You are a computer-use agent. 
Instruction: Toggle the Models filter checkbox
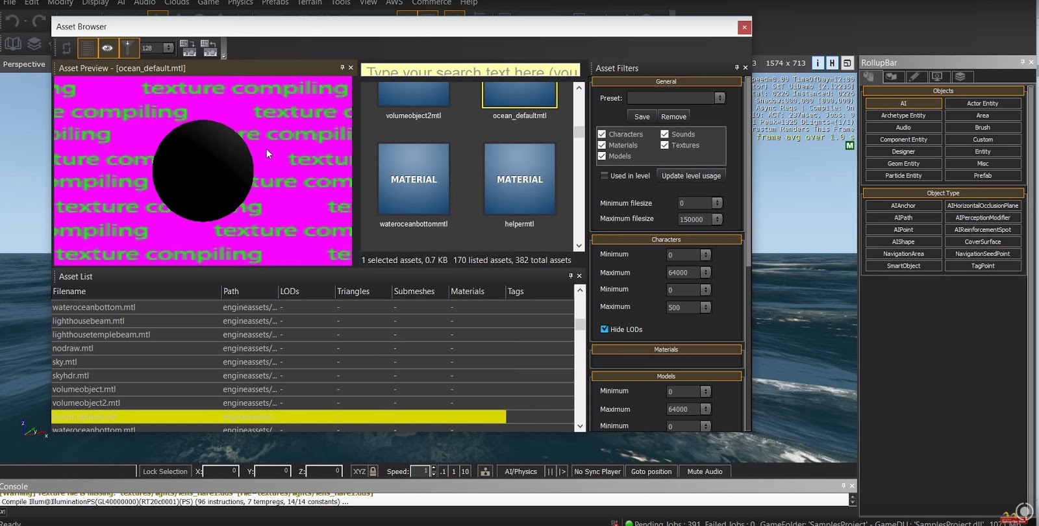click(x=602, y=156)
